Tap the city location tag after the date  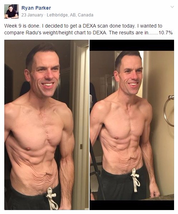(x=70, y=15)
